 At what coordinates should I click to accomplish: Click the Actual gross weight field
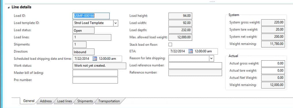click(x=273, y=63)
